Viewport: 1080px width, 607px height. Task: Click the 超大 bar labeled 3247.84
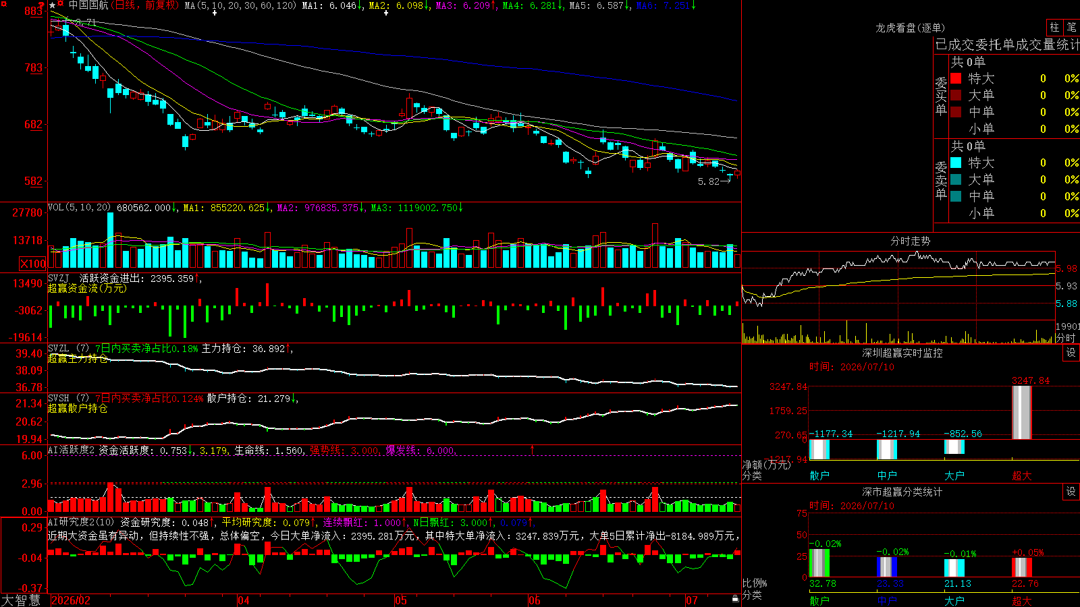pyautogui.click(x=1022, y=412)
